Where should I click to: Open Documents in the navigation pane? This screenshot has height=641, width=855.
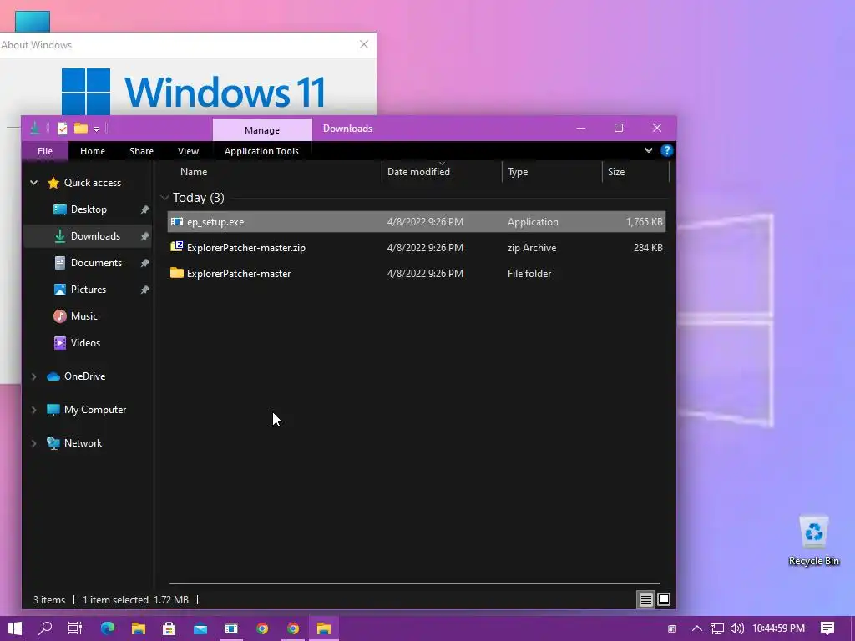point(96,263)
